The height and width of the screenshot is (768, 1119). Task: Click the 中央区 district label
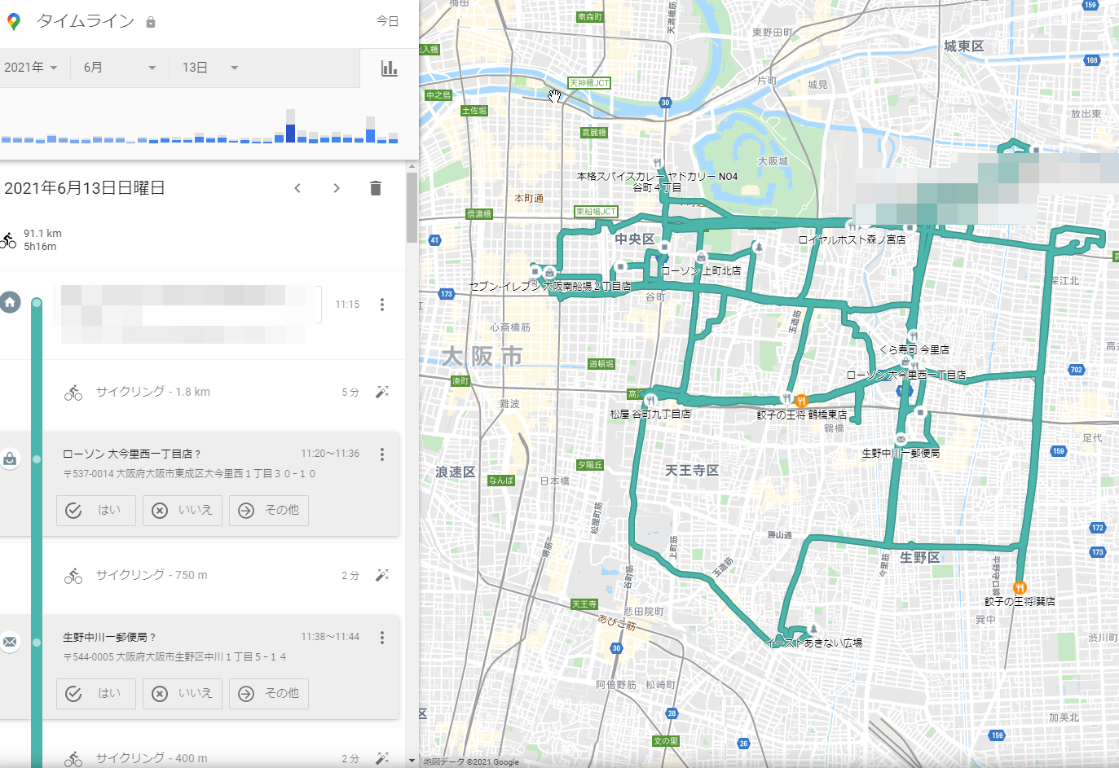click(634, 239)
